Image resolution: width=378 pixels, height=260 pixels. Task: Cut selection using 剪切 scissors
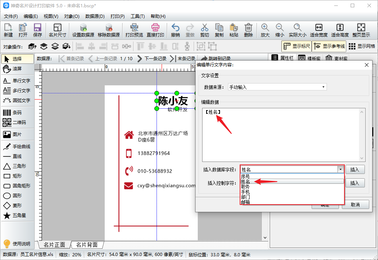coord(204,30)
